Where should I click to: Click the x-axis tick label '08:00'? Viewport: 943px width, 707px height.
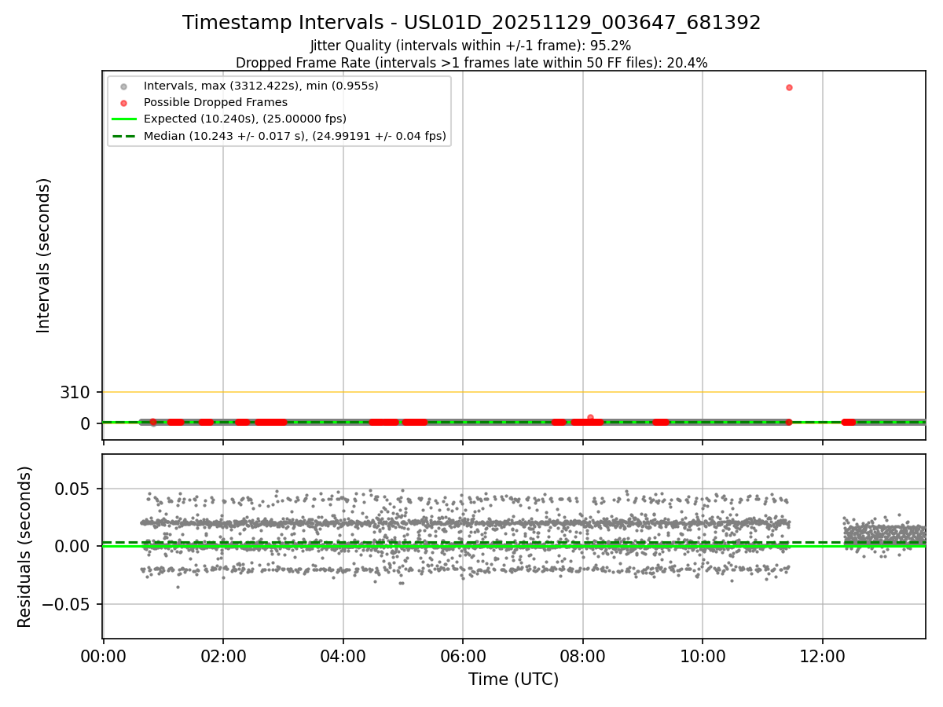[582, 656]
